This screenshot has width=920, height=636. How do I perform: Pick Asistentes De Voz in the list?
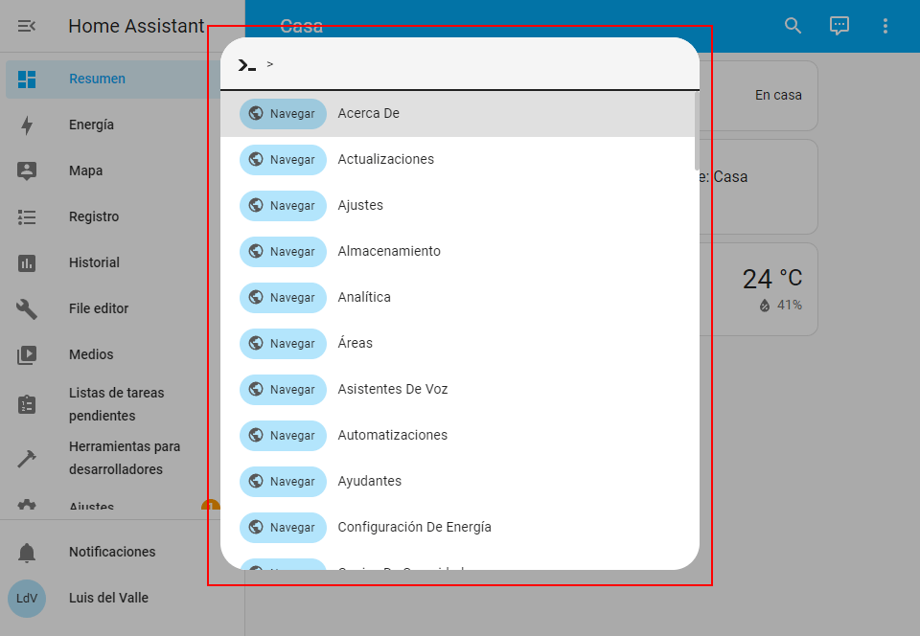coord(392,389)
